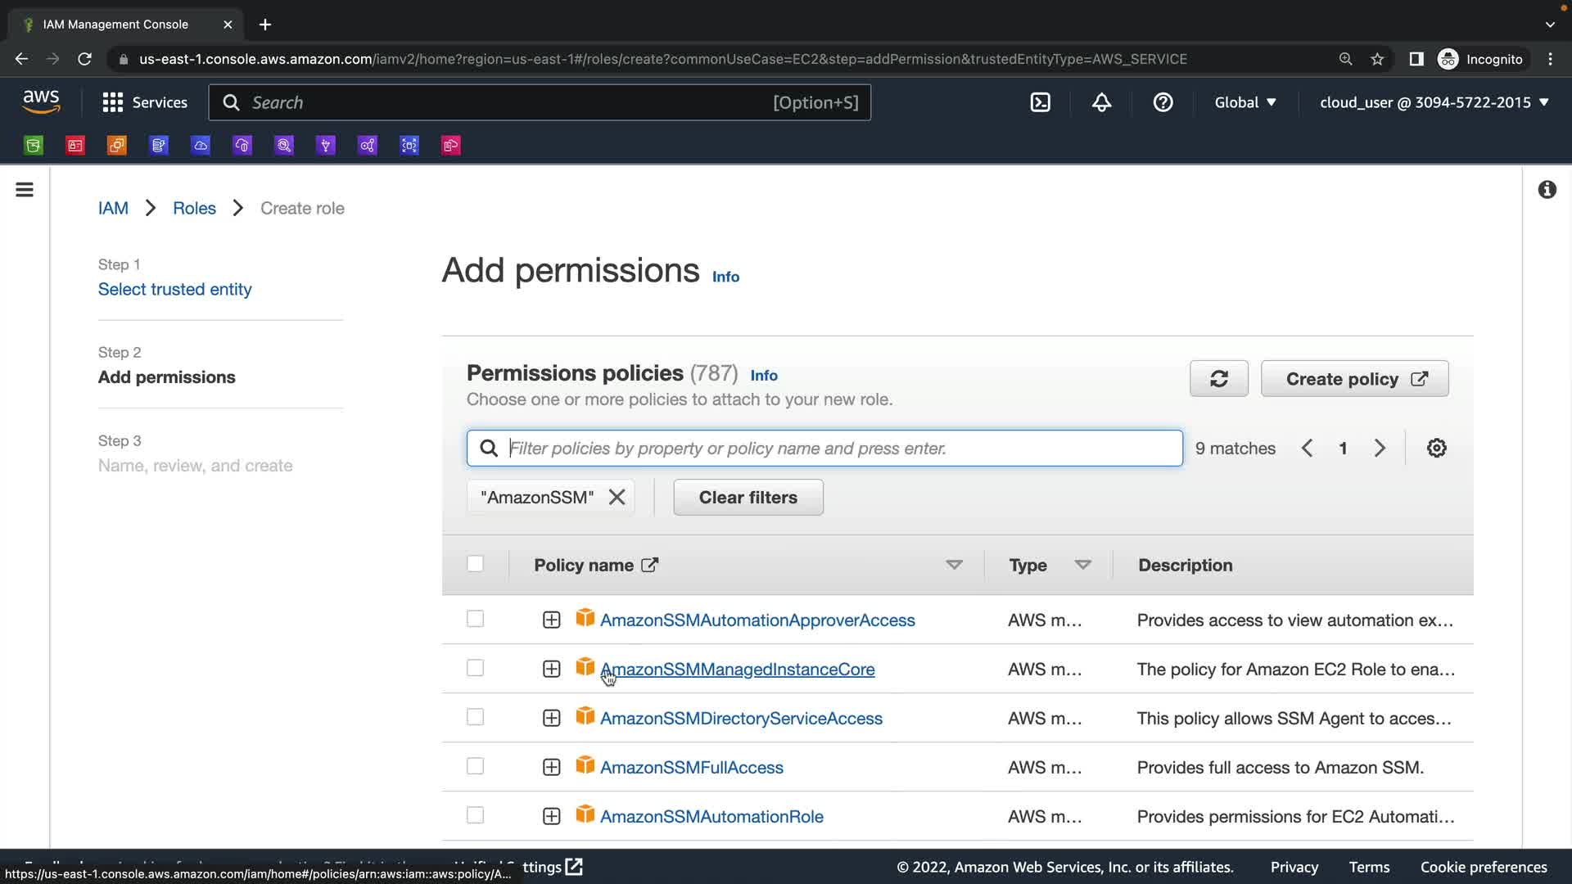Check the AmazonSSMManagedInstanceCore policy checkbox
The width and height of the screenshot is (1572, 884).
click(x=475, y=669)
